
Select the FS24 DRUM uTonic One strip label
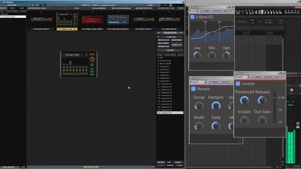click(x=67, y=29)
